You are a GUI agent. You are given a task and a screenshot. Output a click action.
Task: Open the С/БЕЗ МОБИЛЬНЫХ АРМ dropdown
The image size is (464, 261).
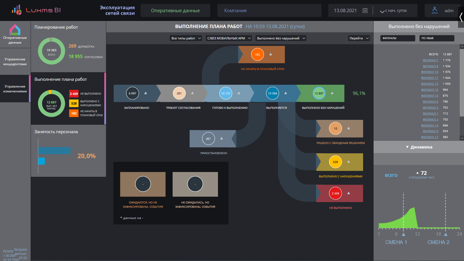(x=229, y=38)
